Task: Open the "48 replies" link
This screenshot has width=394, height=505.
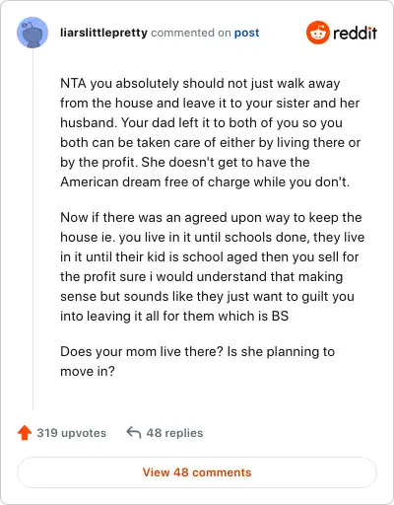Action: click(174, 433)
